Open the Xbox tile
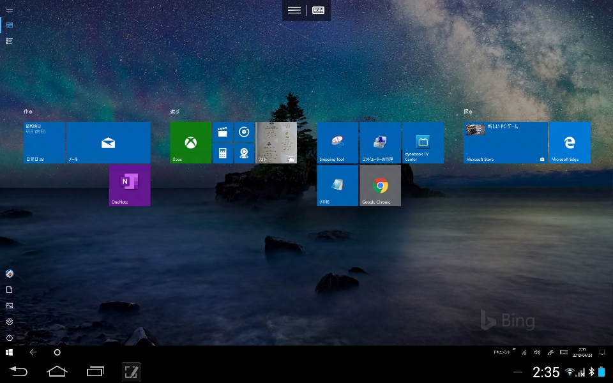Viewport: 613px width, 383px height. tap(190, 142)
